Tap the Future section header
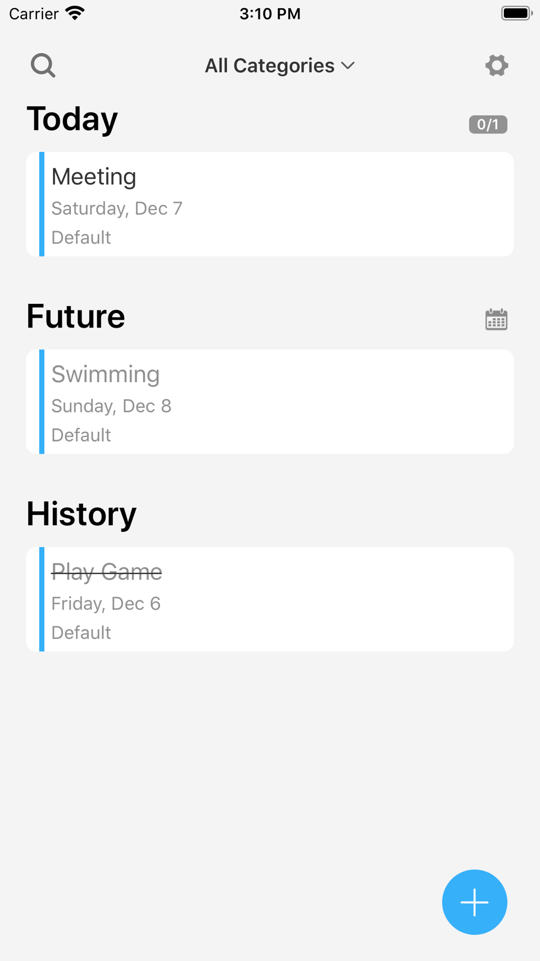540x961 pixels. pos(76,316)
